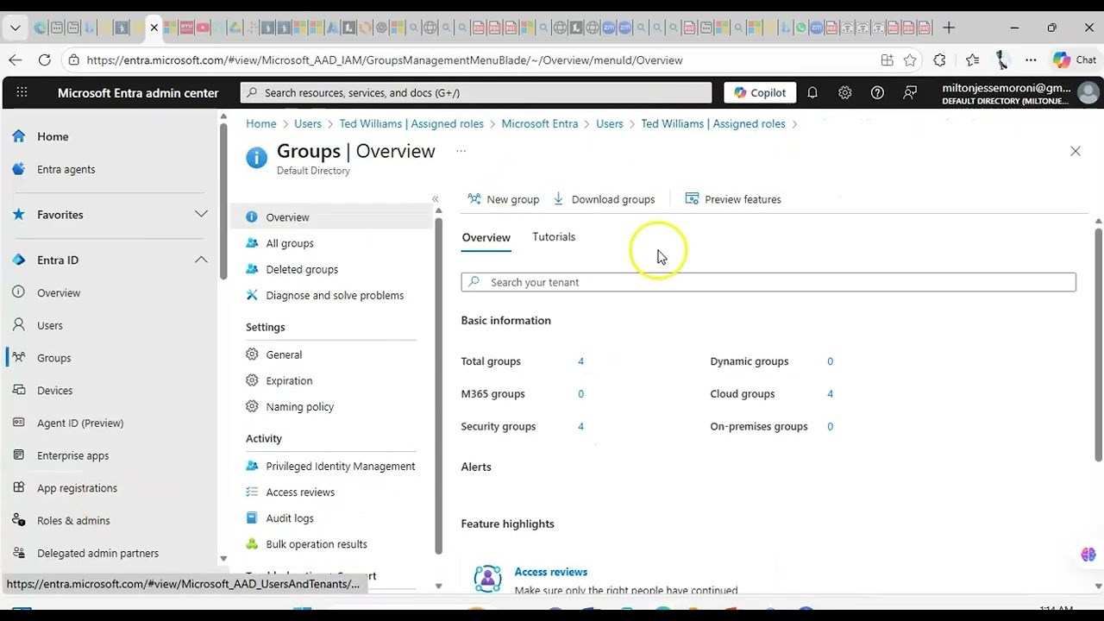Select the Overview tab

point(486,237)
